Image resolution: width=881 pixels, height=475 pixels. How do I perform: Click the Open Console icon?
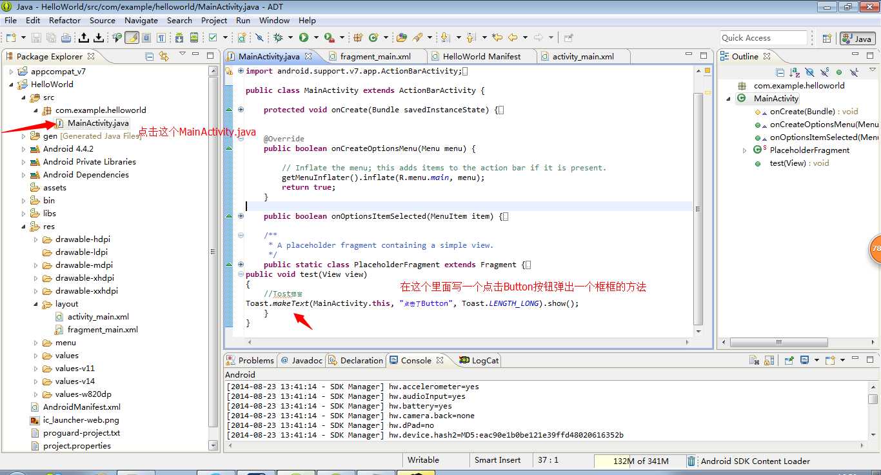click(830, 359)
